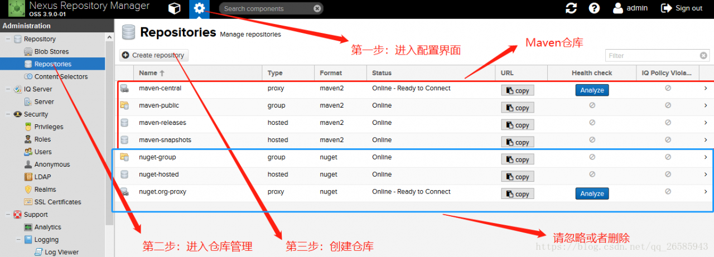
Task: Open nuget.org-proxy row chevron
Action: tap(705, 192)
